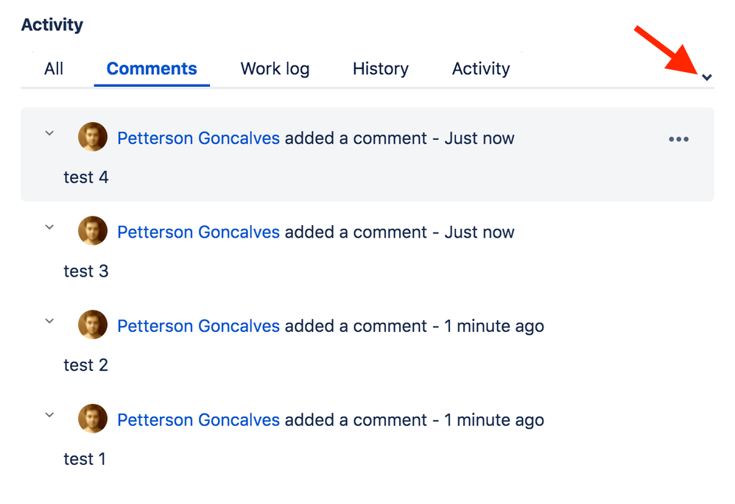
Task: Open more actions menu on test 4 comment
Action: point(678,138)
